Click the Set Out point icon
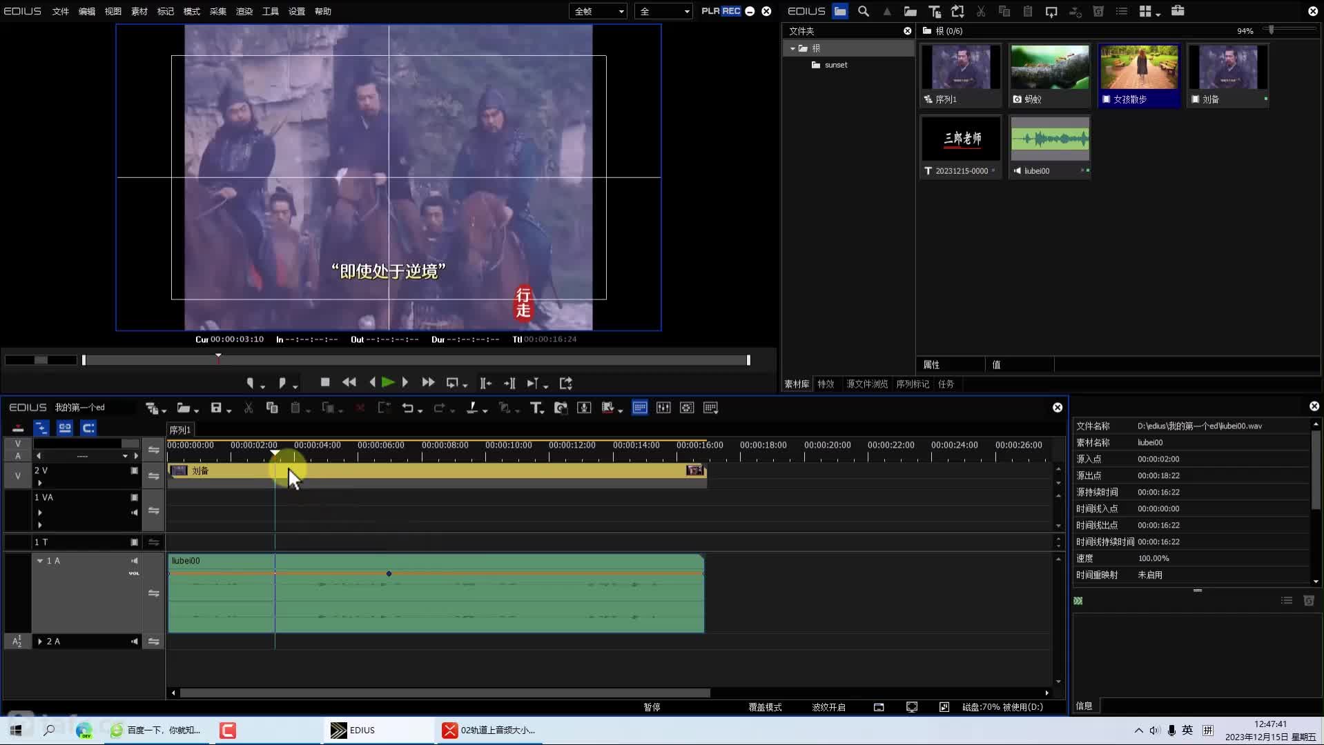The width and height of the screenshot is (1324, 745). click(284, 383)
